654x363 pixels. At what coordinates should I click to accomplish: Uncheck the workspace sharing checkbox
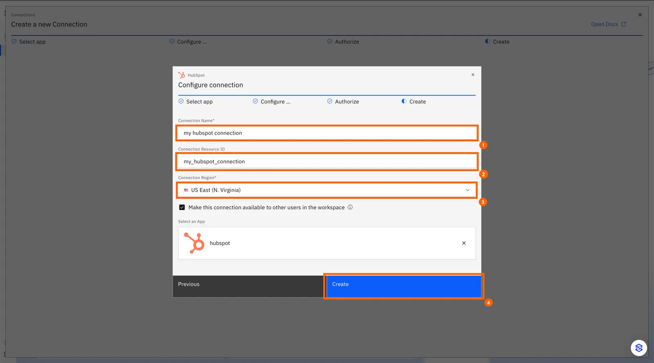[x=182, y=207]
